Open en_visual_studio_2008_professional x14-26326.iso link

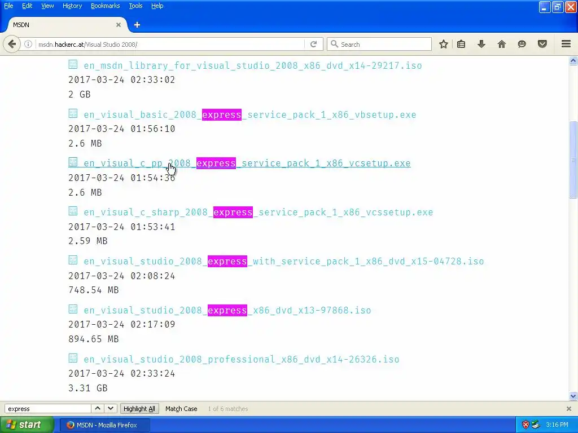242,359
